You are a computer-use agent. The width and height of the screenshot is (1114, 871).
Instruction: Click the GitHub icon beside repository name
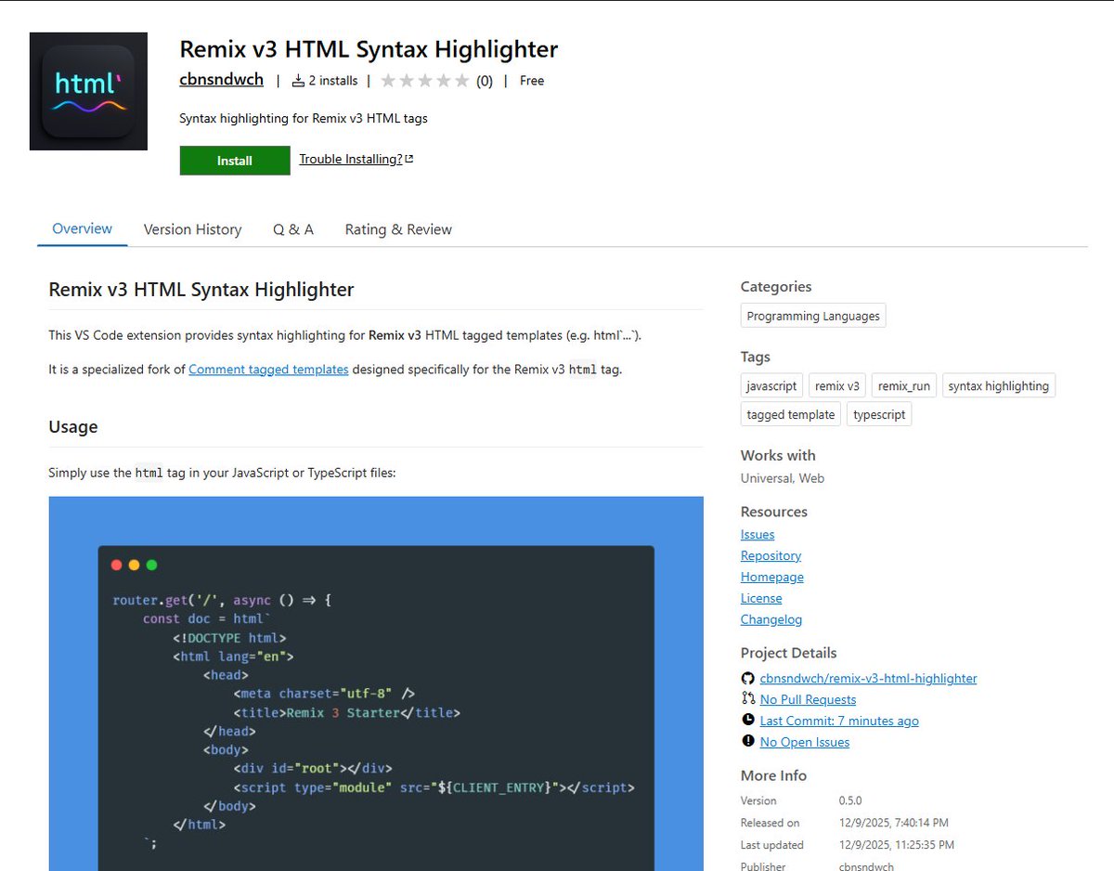[748, 679]
